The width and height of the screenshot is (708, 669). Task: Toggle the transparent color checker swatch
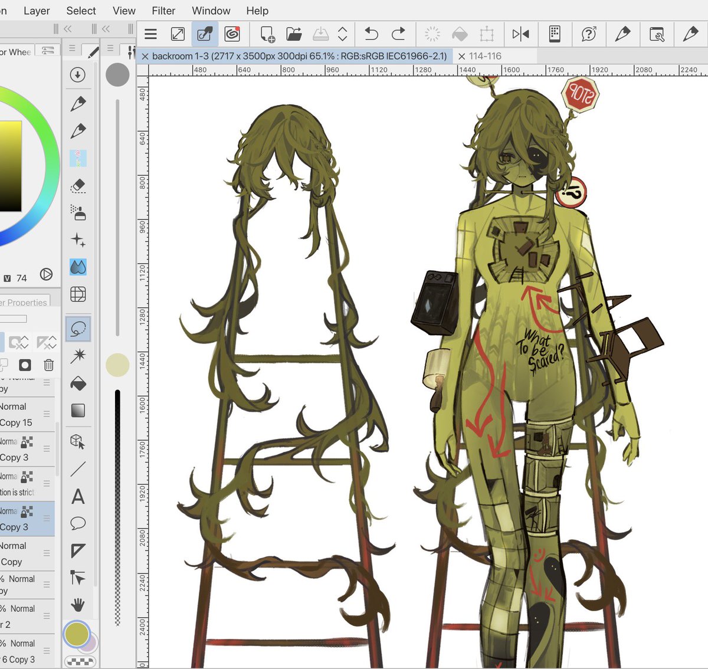[x=80, y=661]
